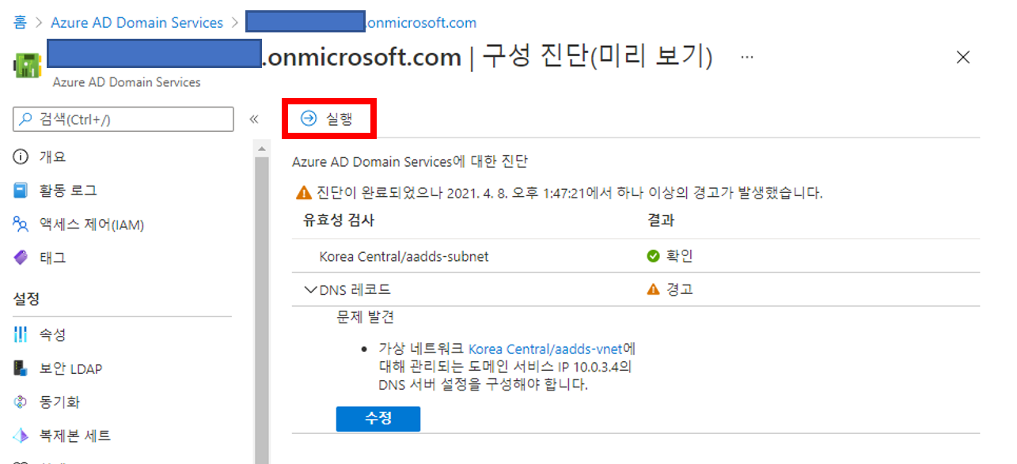
Task: Close the blade with the X button
Action: pos(962,57)
